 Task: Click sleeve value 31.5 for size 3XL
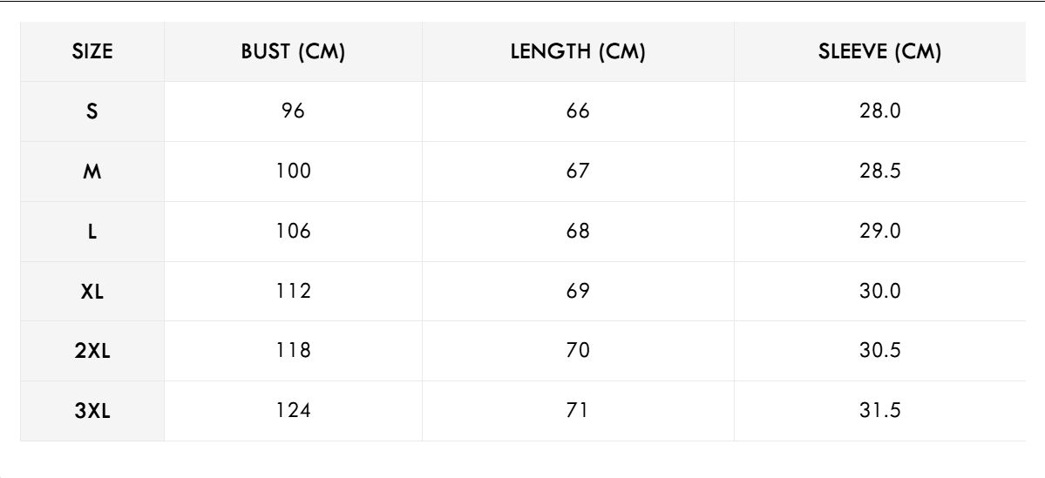click(x=880, y=412)
